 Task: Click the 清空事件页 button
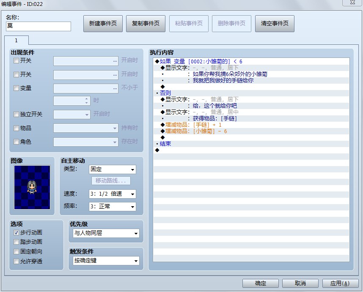[x=275, y=24]
